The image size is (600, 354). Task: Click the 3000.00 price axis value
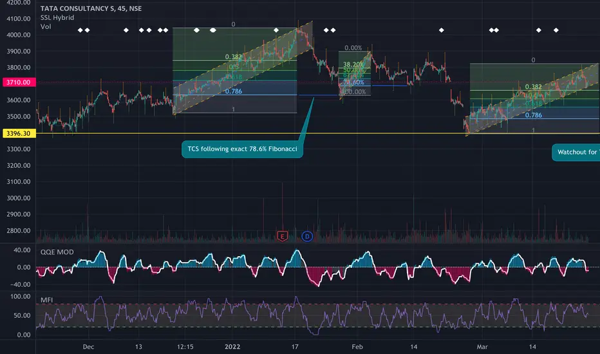pos(19,198)
